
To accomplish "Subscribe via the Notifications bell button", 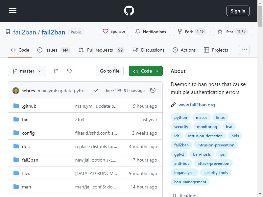I will pyautogui.click(x=151, y=32).
